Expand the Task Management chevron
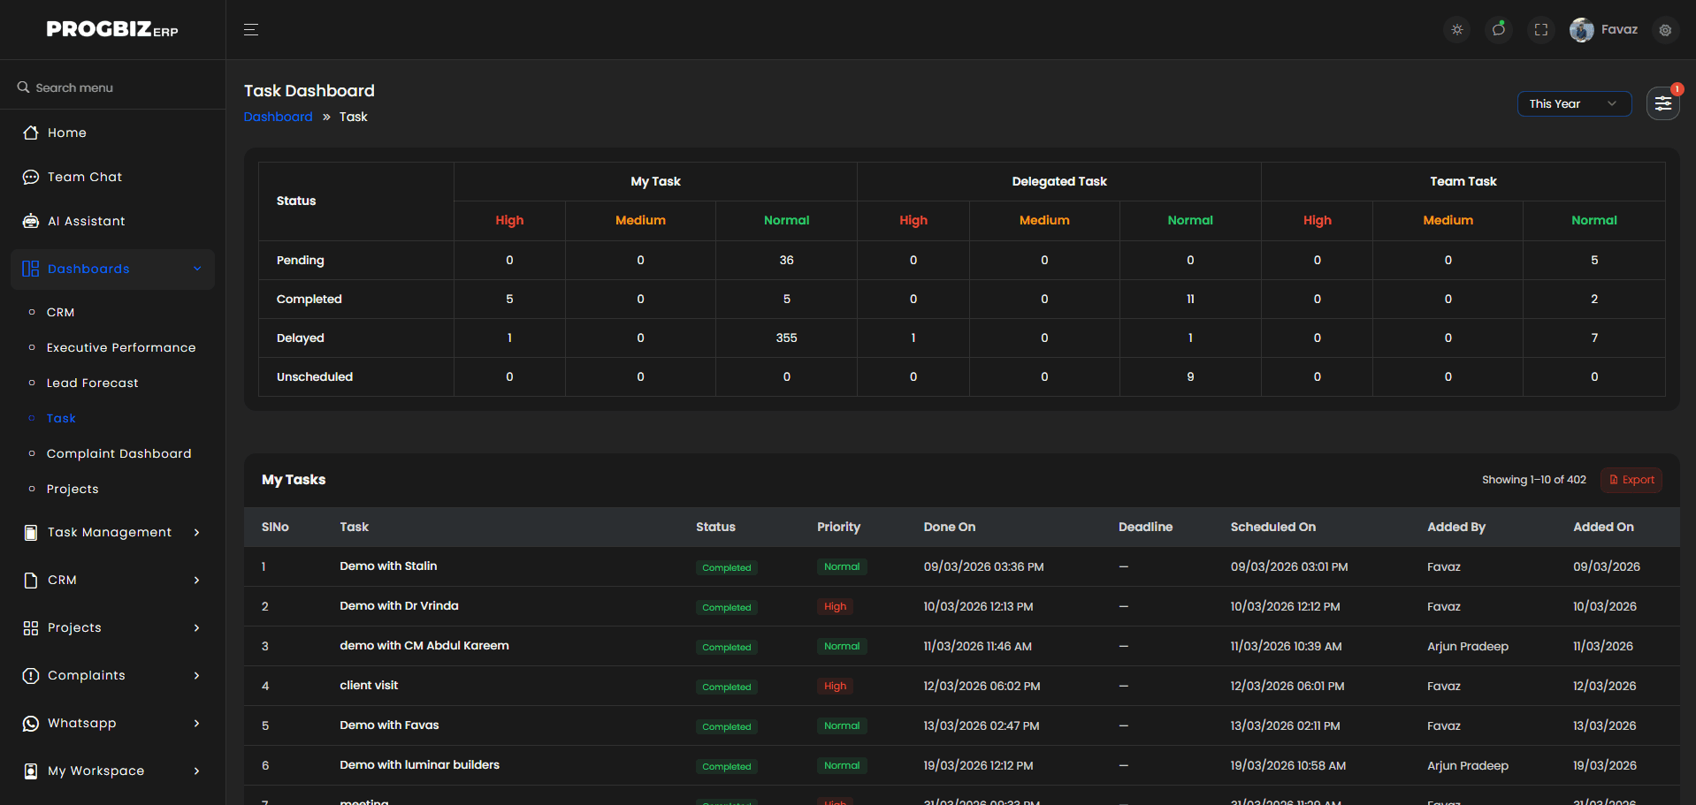This screenshot has width=1696, height=805. (x=197, y=532)
